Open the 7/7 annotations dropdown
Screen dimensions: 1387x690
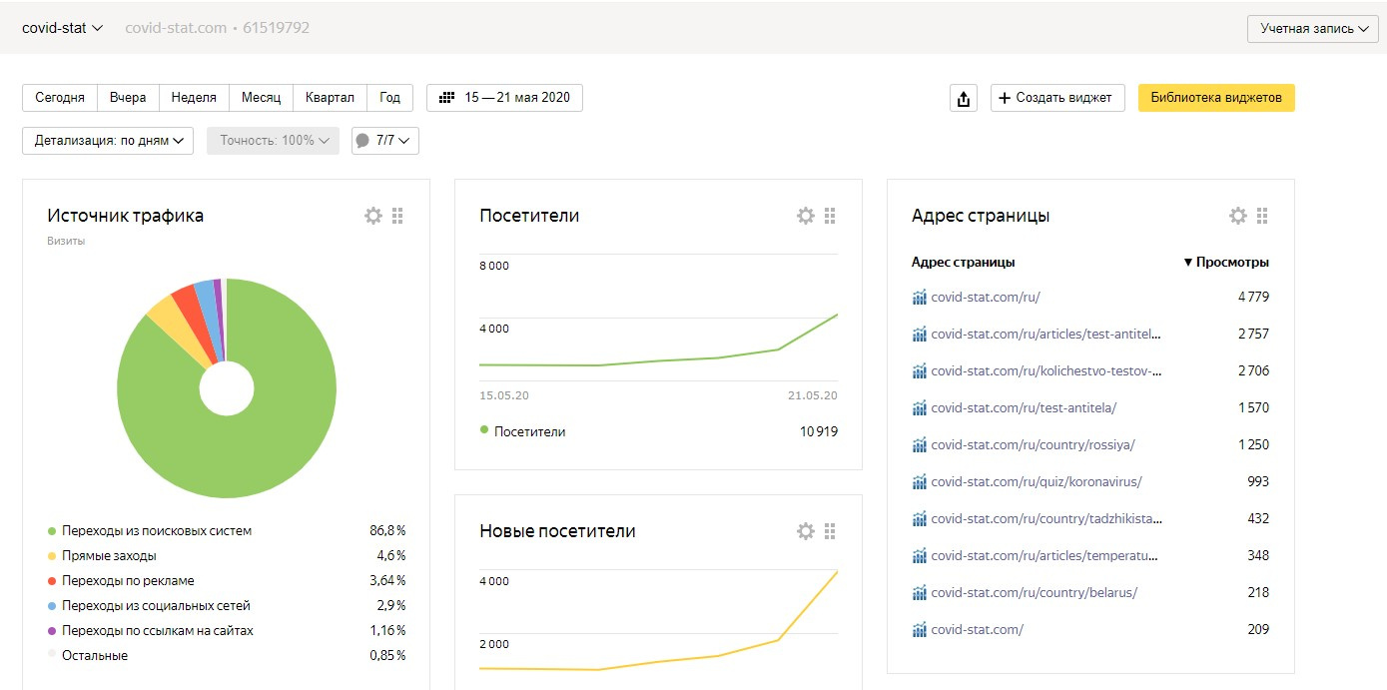coord(384,141)
